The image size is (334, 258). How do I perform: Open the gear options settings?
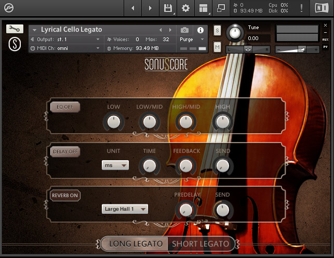(x=185, y=8)
